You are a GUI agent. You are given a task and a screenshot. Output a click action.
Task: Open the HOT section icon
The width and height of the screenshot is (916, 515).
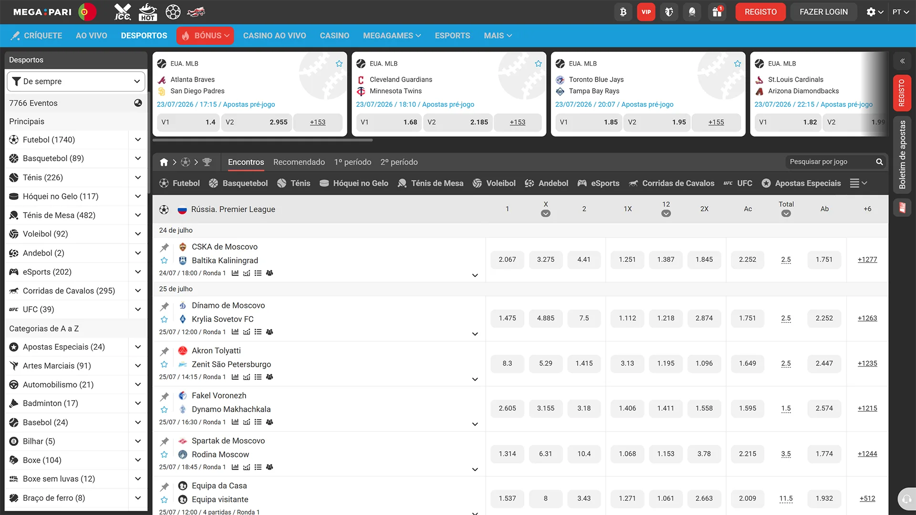[x=147, y=12]
